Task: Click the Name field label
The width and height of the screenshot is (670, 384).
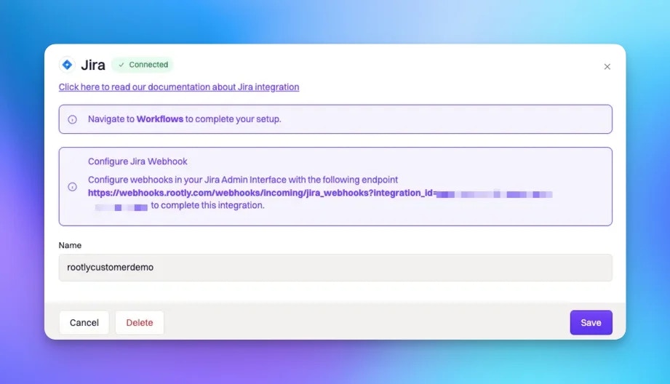Action: pyautogui.click(x=70, y=245)
